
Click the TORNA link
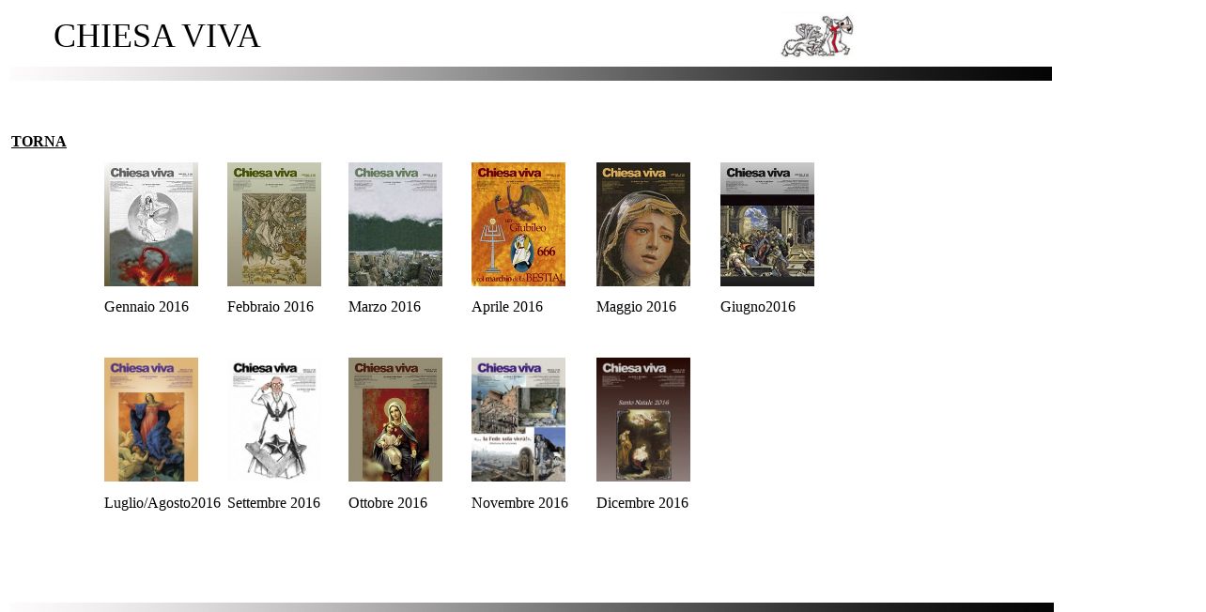(39, 142)
